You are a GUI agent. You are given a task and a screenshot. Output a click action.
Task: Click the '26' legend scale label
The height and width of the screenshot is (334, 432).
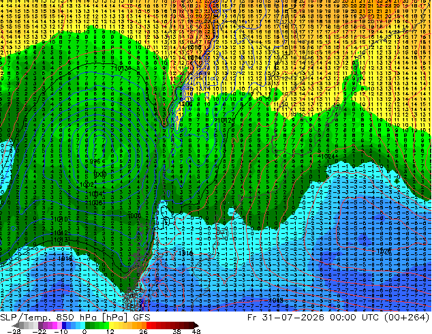pyautogui.click(x=143, y=331)
